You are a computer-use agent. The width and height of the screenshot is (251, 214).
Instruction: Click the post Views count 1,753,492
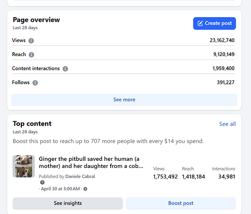[x=165, y=177]
